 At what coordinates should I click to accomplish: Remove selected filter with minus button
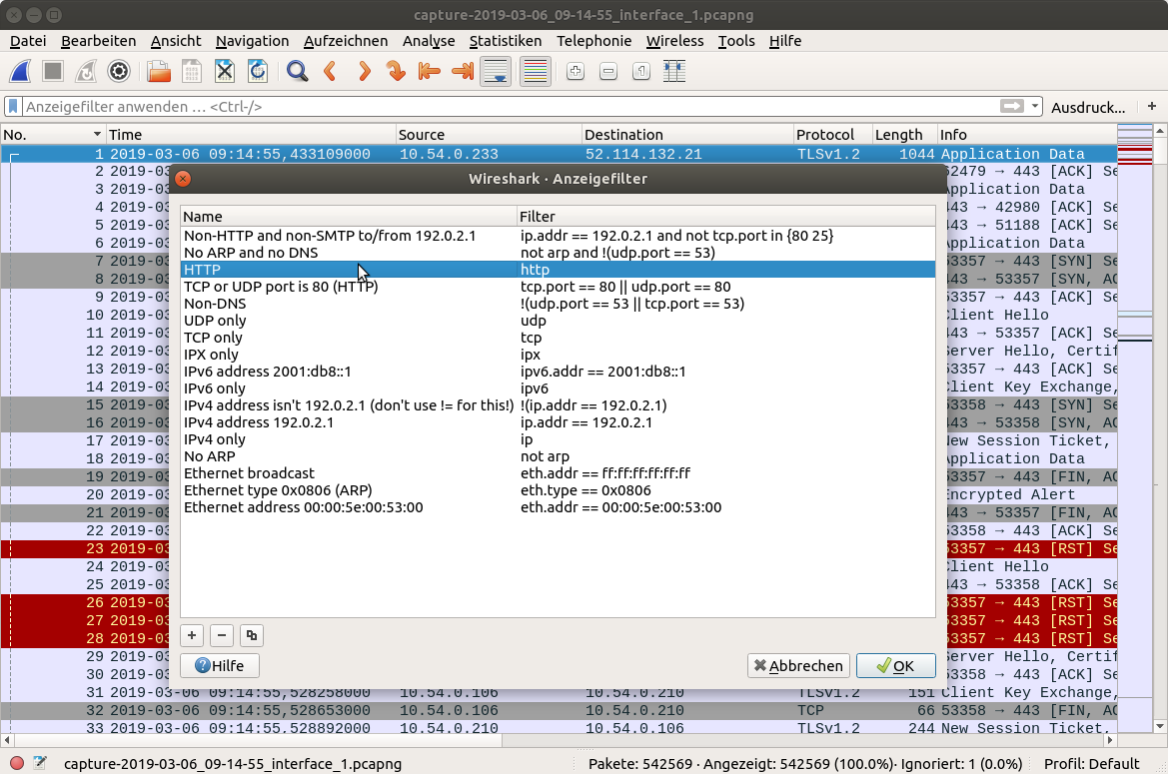222,635
